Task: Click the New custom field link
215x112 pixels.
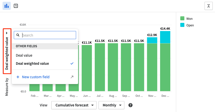Action: pyautogui.click(x=35, y=77)
